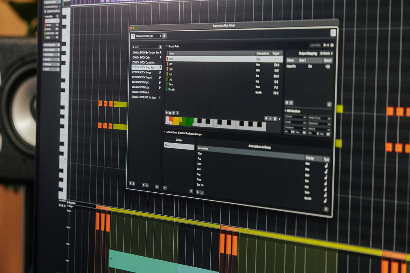
Task: Delete Group 1 with the trash button
Action: pyautogui.click(x=191, y=191)
